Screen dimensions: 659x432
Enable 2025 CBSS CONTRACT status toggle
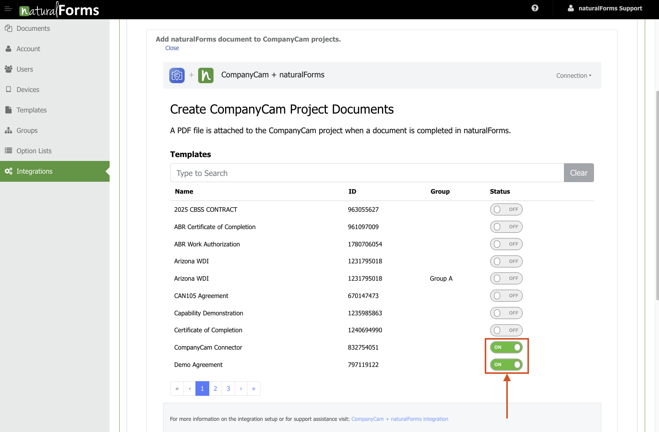tap(506, 209)
